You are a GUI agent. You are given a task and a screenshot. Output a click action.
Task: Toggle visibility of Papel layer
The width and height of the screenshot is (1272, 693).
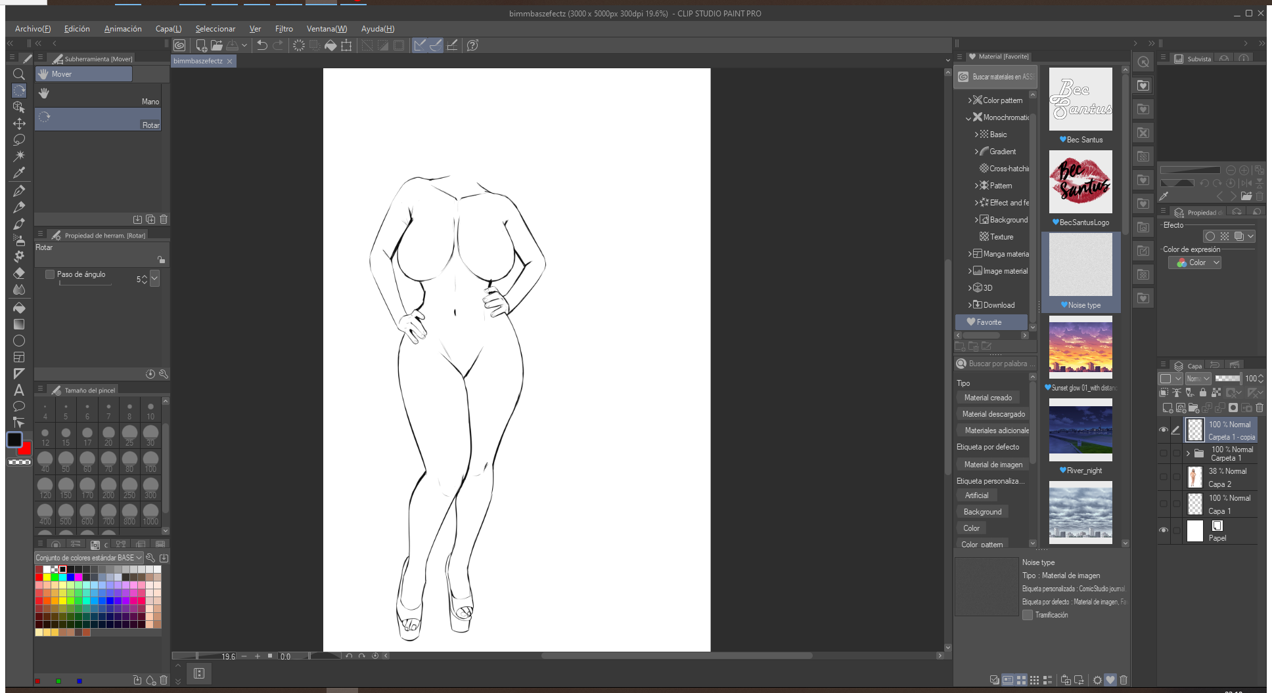1164,530
